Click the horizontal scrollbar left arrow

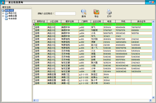[x=34, y=100]
